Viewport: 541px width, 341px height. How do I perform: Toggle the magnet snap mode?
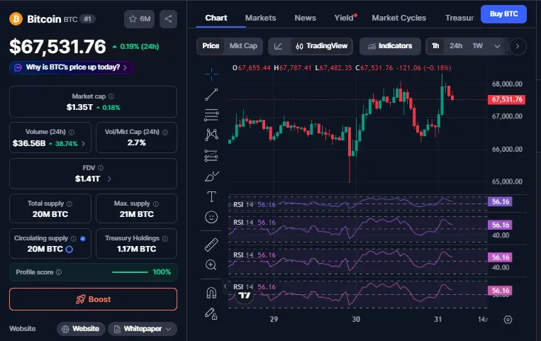(x=211, y=293)
